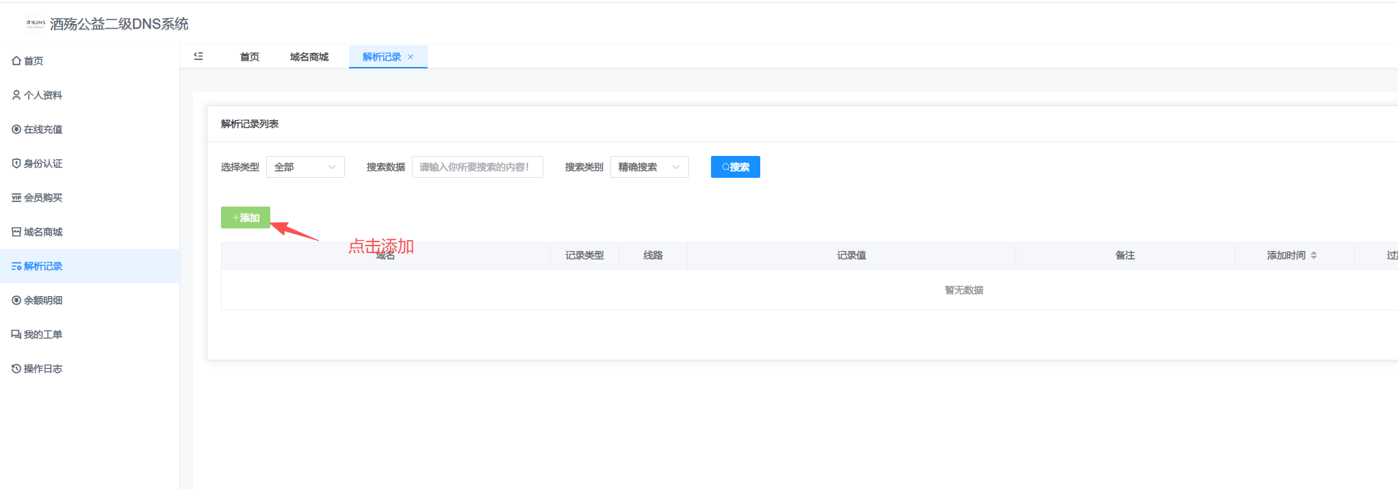
Task: Switch to the 首页 tab
Action: pos(250,57)
